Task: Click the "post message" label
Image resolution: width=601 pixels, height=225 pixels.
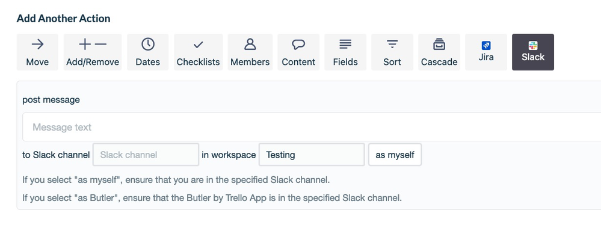Action: [51, 100]
